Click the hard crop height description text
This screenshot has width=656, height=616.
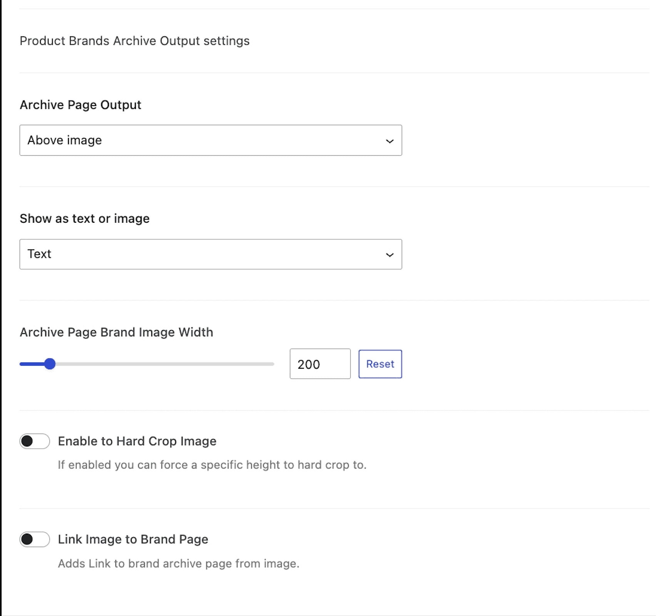(212, 465)
